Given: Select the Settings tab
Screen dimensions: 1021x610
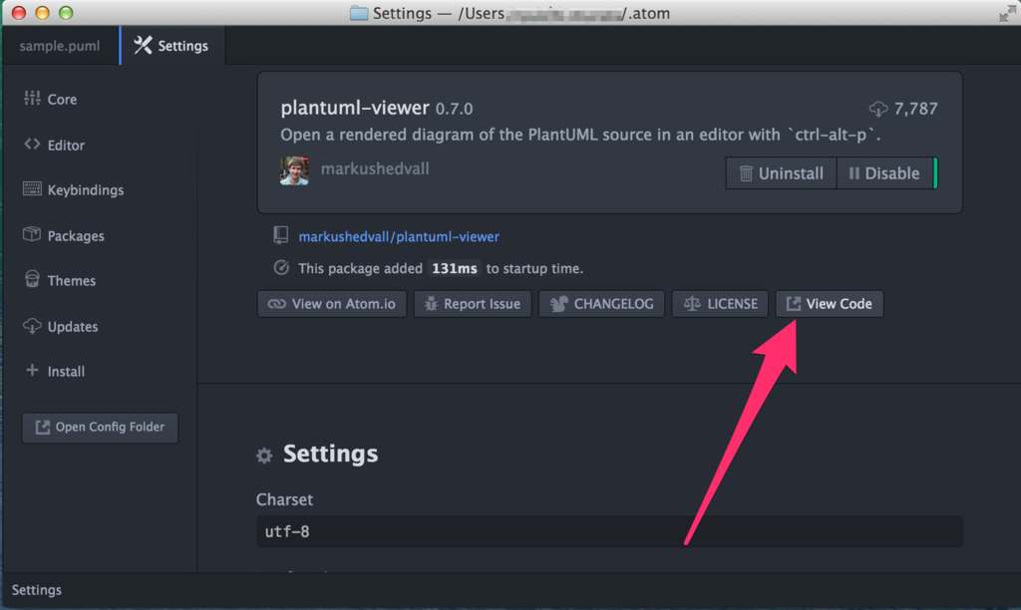Looking at the screenshot, I should (172, 46).
